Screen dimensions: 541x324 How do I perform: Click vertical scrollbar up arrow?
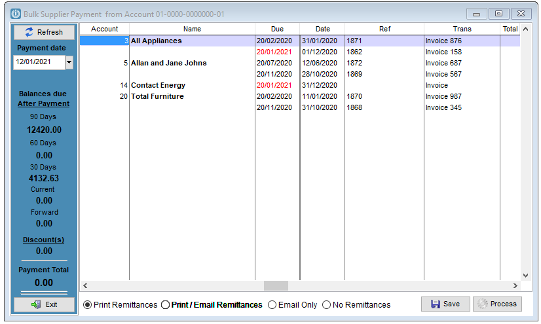point(525,29)
